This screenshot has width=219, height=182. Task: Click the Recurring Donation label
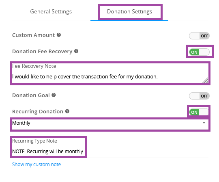pyautogui.click(x=38, y=111)
